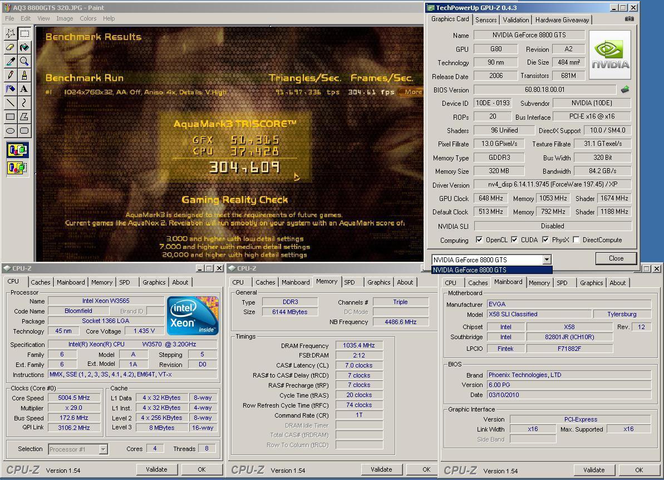Choose the Rounded Rectangle tool
Viewport: 664px width, 480px height.
(24, 131)
